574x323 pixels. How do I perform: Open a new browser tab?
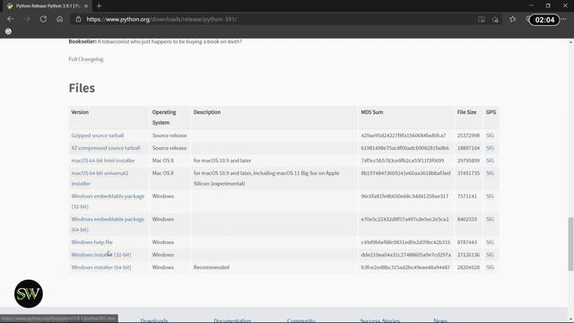pyautogui.click(x=99, y=6)
